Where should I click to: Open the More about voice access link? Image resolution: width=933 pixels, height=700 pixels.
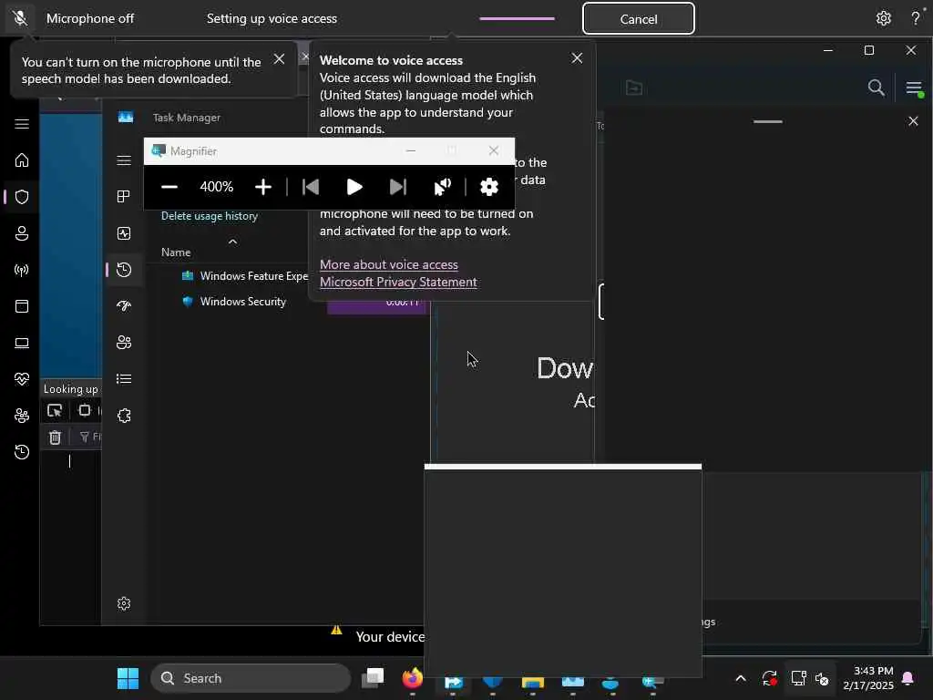tap(388, 265)
